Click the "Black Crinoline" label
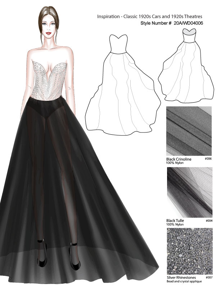Image resolution: width=216 pixels, height=288 pixels. (179, 159)
